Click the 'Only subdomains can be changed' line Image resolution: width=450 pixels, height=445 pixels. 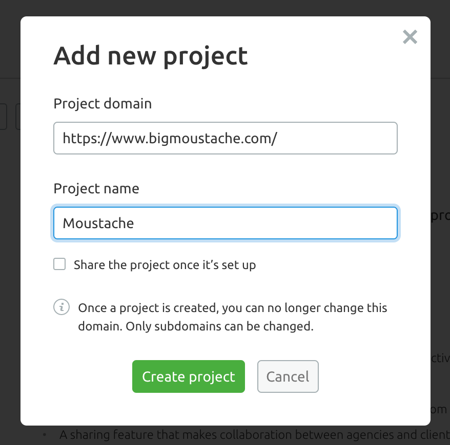tap(219, 326)
